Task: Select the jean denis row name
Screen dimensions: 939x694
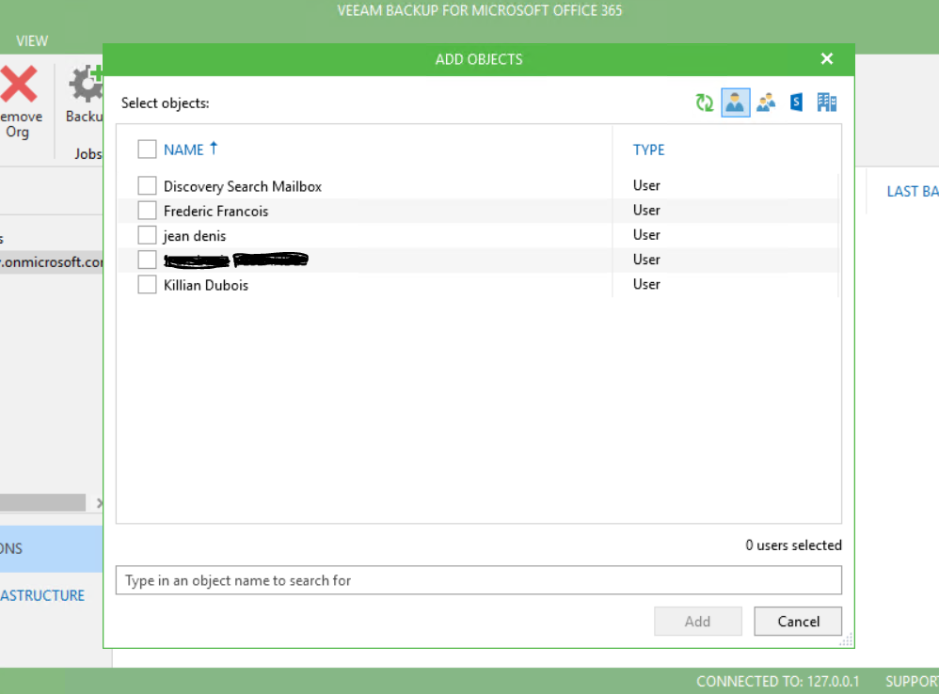Action: tap(195, 236)
